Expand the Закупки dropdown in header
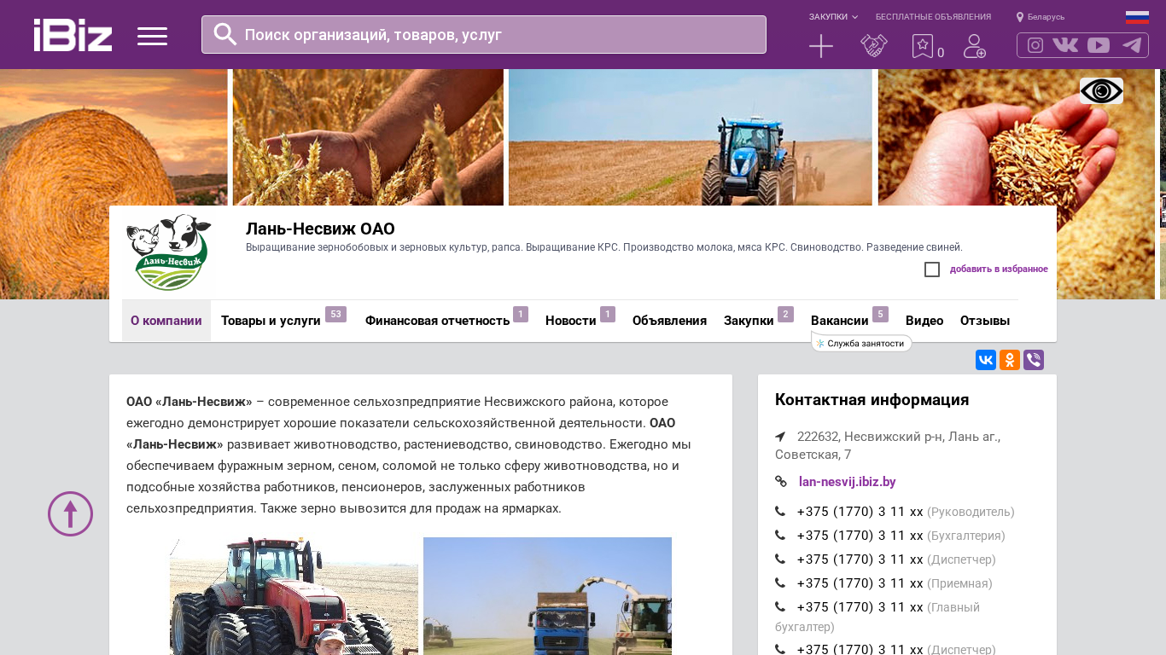The width and height of the screenshot is (1166, 655). point(833,17)
